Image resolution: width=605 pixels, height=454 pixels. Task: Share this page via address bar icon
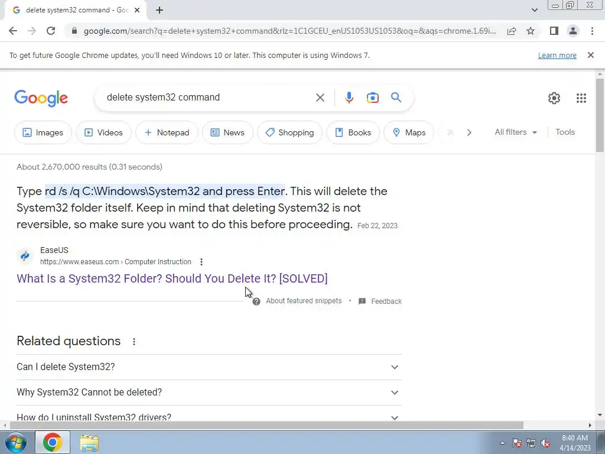tap(512, 31)
